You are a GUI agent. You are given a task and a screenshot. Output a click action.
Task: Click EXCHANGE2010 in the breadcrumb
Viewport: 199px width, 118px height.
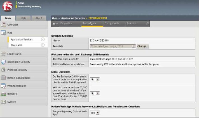click(98, 18)
